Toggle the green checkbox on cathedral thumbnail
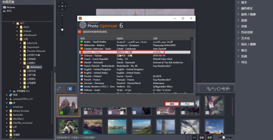This screenshot has height=140, width=273. [61, 113]
